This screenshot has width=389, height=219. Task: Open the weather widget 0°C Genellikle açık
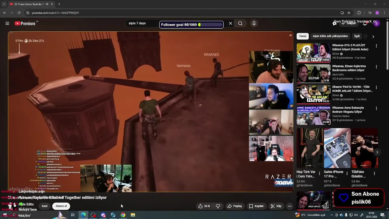click(310, 215)
